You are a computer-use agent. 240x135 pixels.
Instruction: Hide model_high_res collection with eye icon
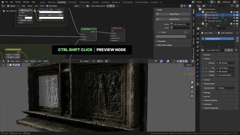(234, 12)
